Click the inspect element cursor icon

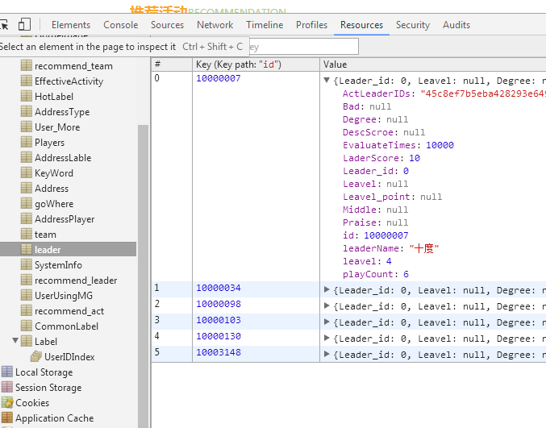click(x=3, y=25)
